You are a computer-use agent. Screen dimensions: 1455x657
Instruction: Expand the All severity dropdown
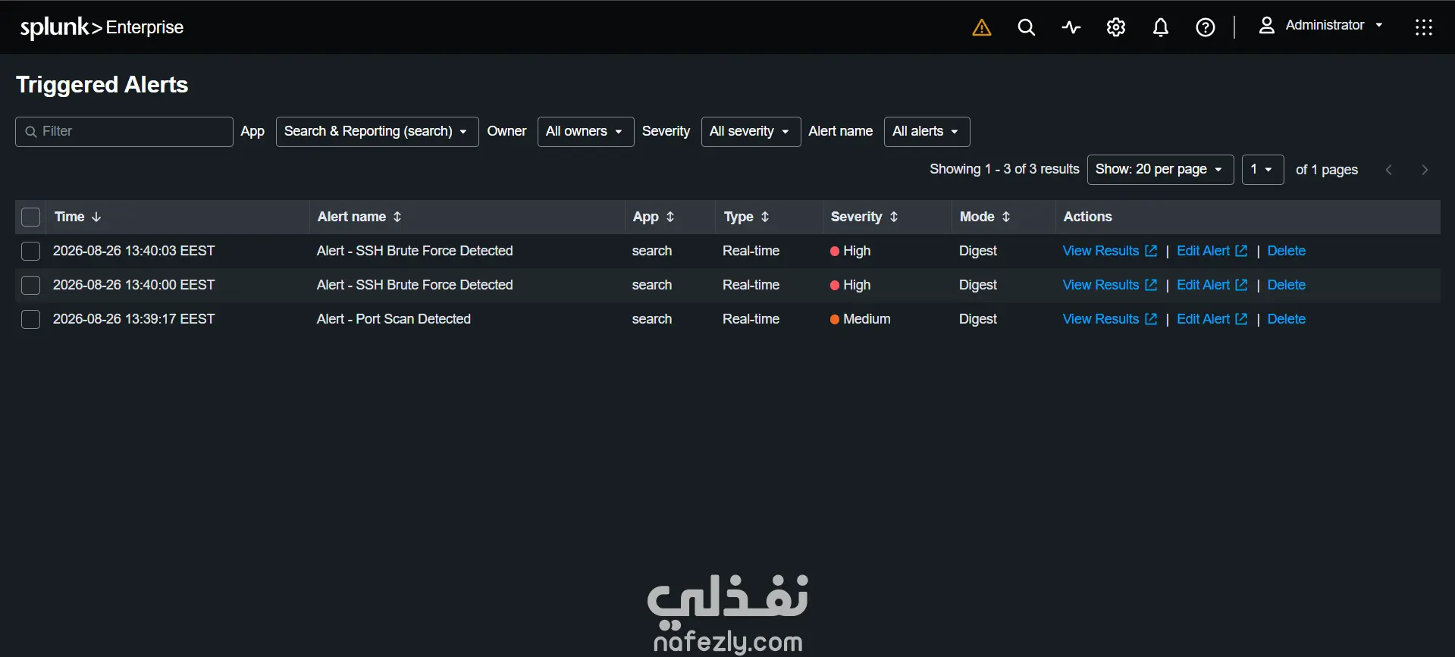coord(751,132)
